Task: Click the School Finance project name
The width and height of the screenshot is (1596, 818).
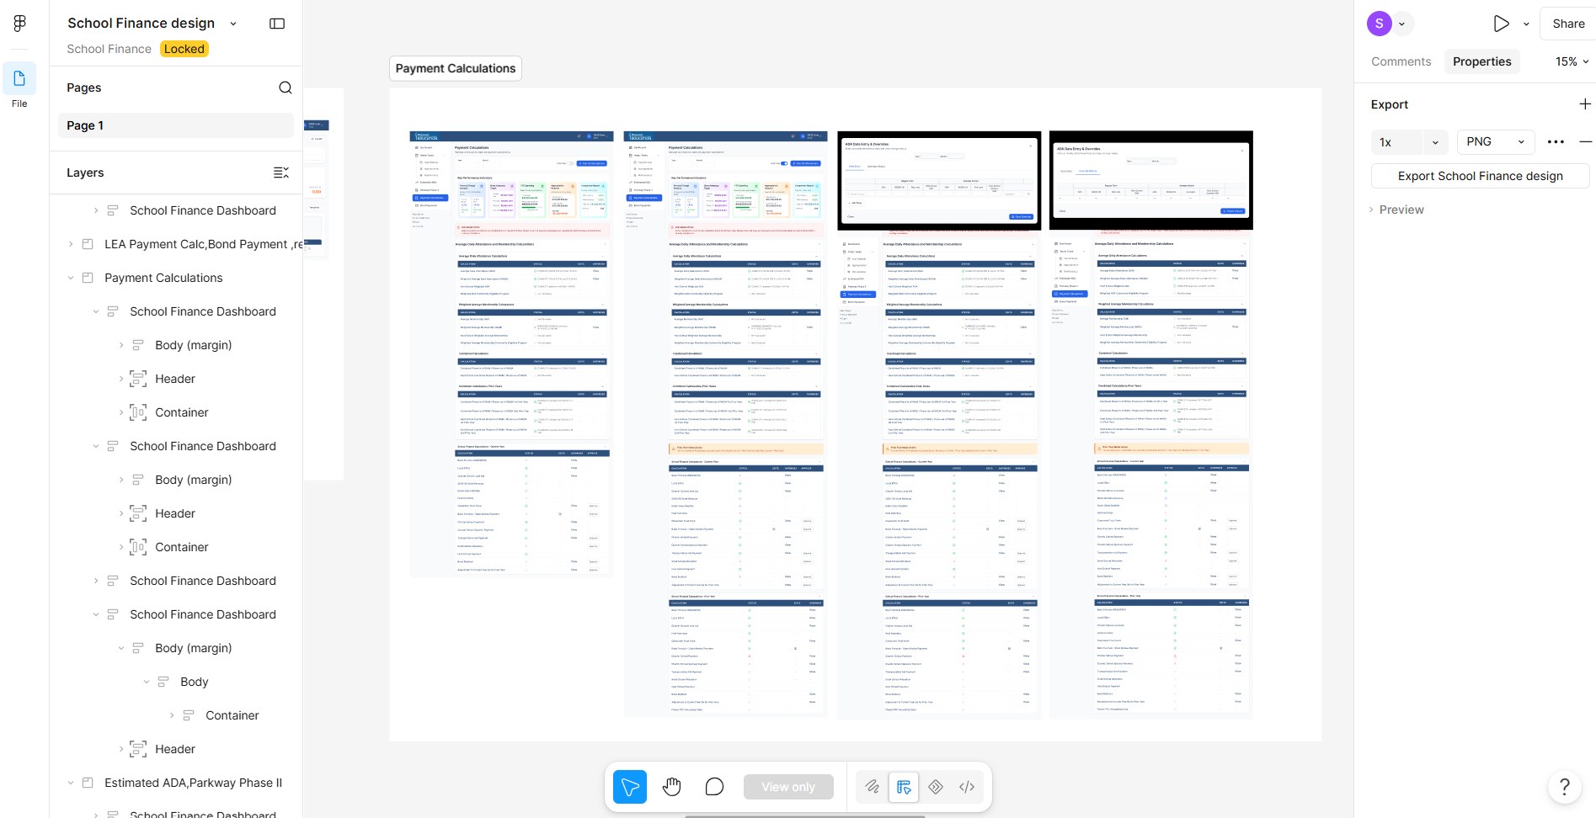Action: point(109,49)
